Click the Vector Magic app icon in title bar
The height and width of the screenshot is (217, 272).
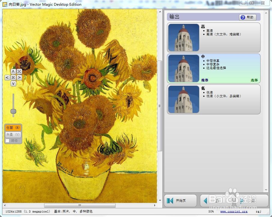[5, 4]
